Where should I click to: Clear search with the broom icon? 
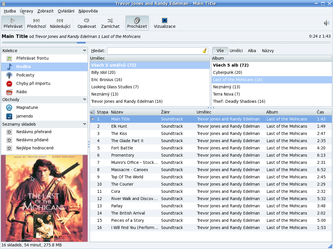click(x=205, y=51)
